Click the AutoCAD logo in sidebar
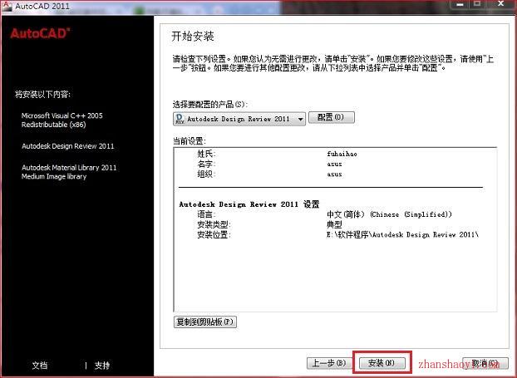This screenshot has height=378, width=517. 40,33
